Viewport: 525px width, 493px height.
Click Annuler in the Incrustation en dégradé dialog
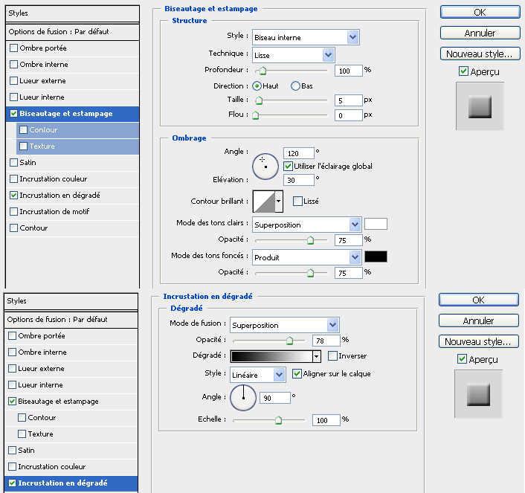pyautogui.click(x=478, y=321)
